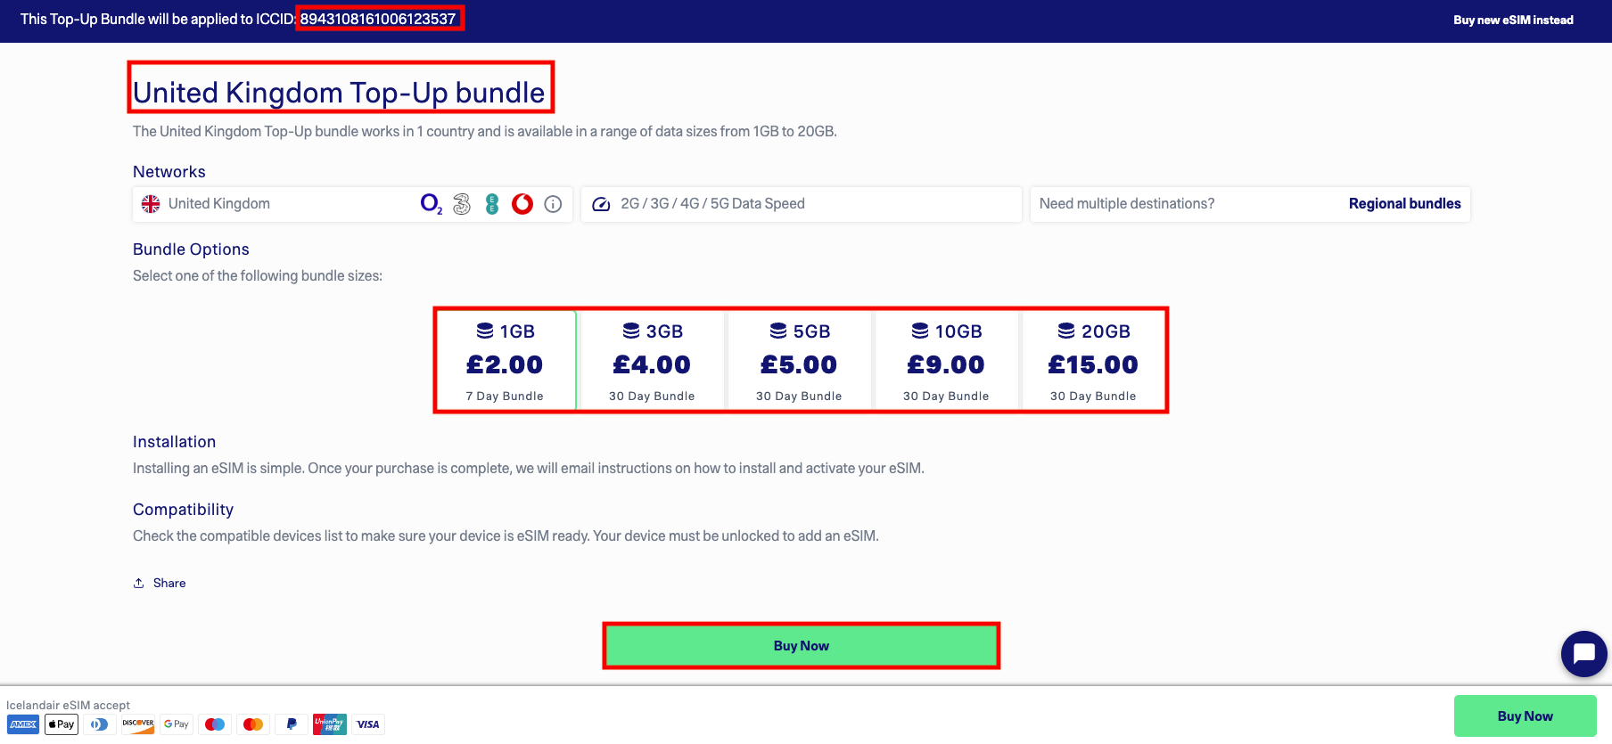Open the Regional bundles link

1404,204
